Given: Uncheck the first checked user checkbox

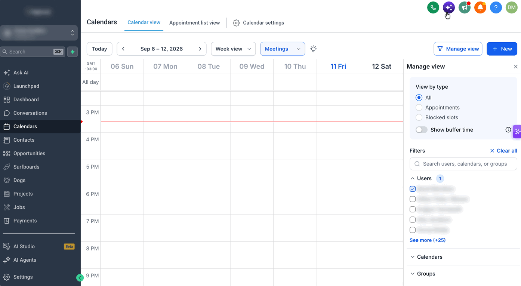Looking at the screenshot, I should click(413, 189).
